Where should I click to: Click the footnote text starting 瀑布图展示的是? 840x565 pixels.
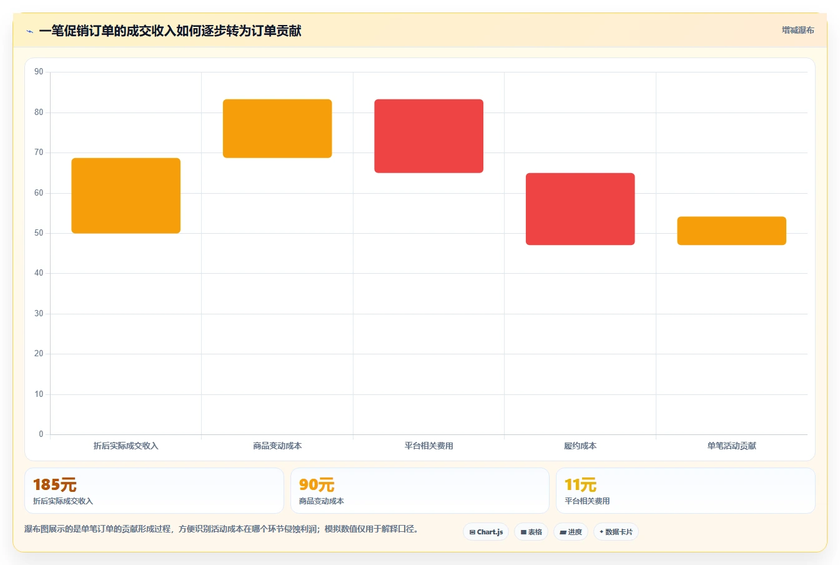221,529
